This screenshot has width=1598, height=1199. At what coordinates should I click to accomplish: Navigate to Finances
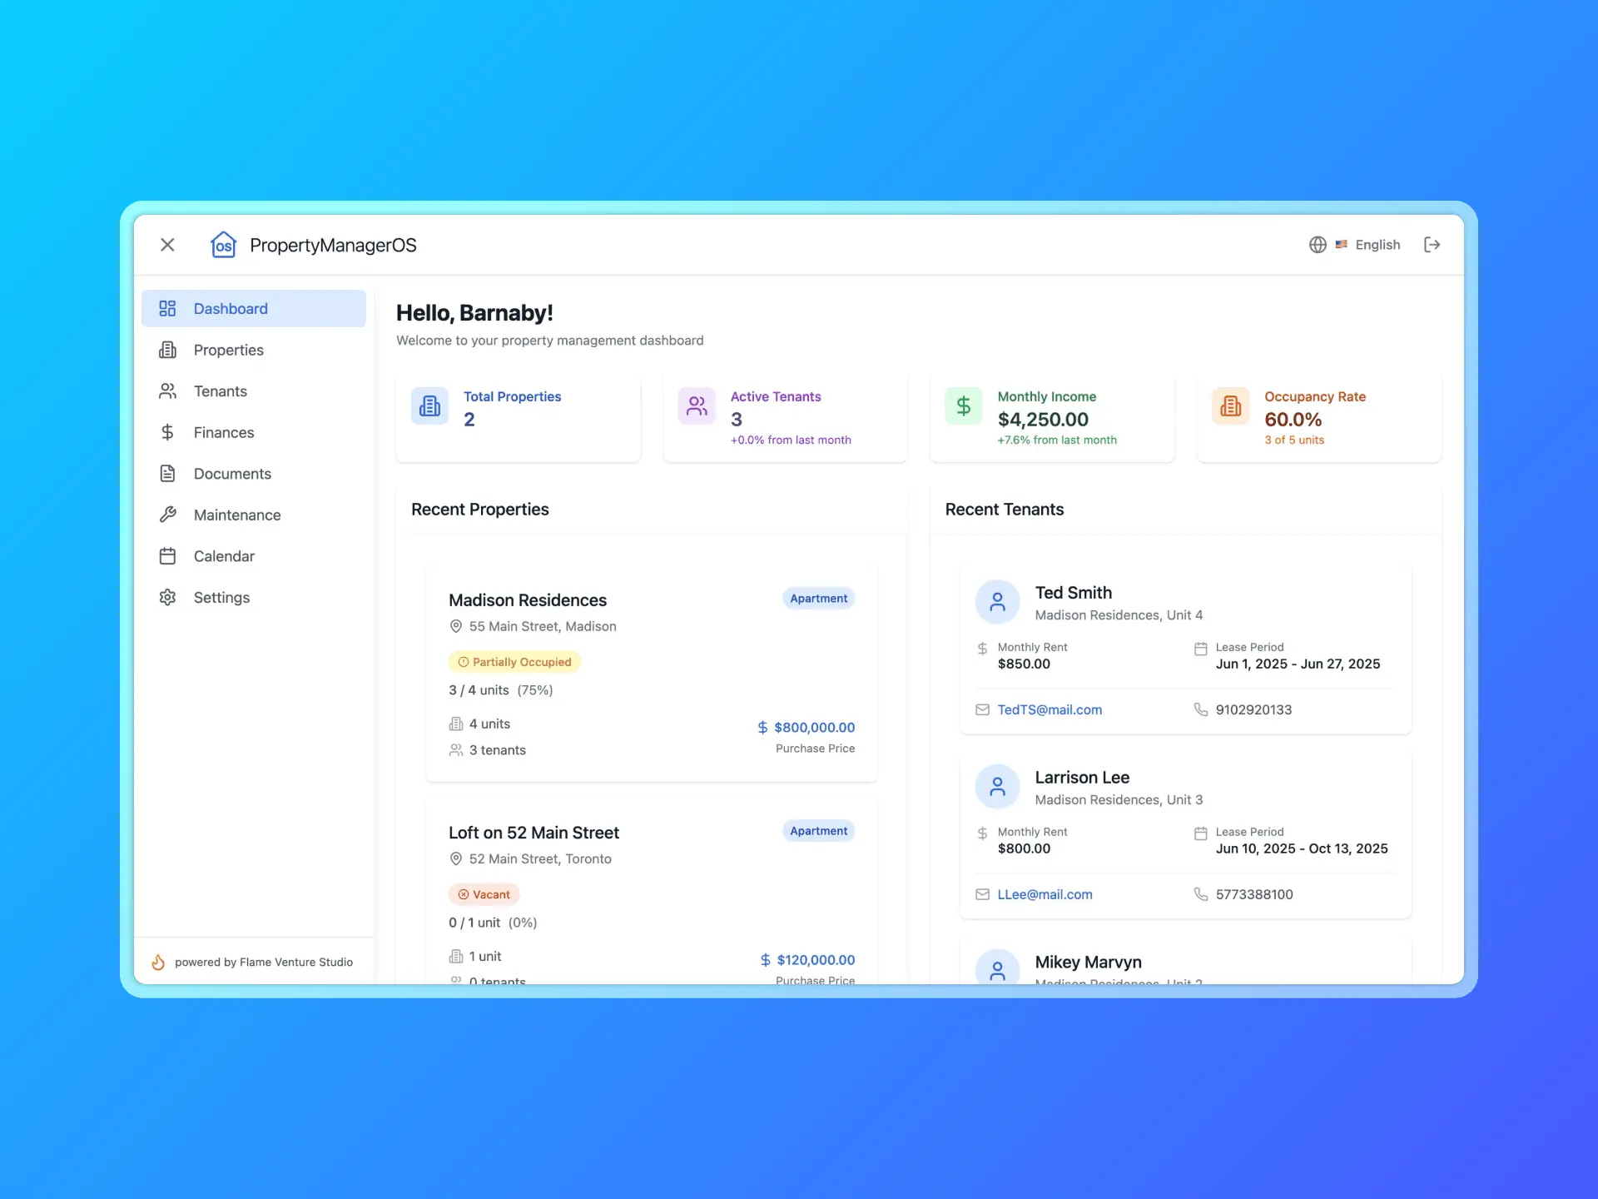click(x=254, y=433)
